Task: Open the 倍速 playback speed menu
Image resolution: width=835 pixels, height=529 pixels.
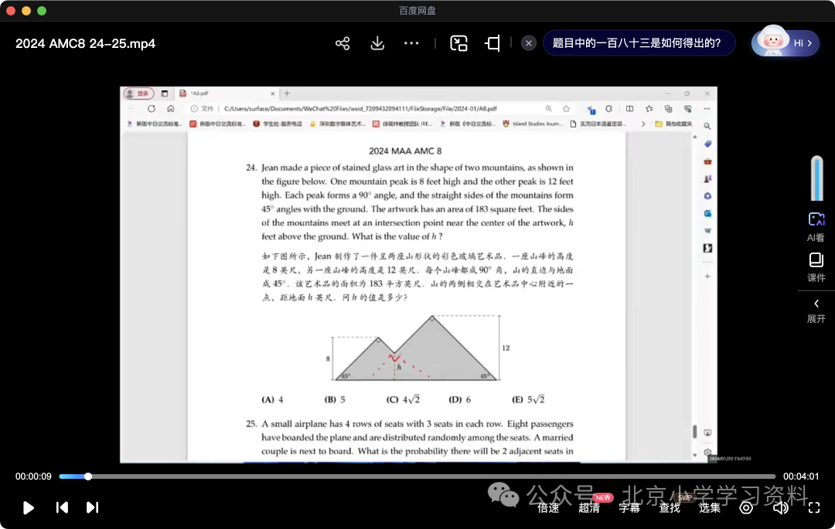Action: [x=548, y=507]
